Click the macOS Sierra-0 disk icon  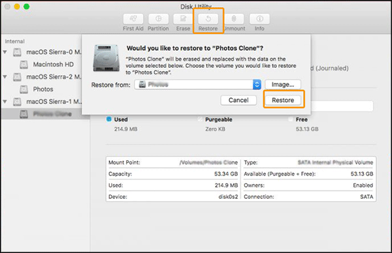coord(17,52)
